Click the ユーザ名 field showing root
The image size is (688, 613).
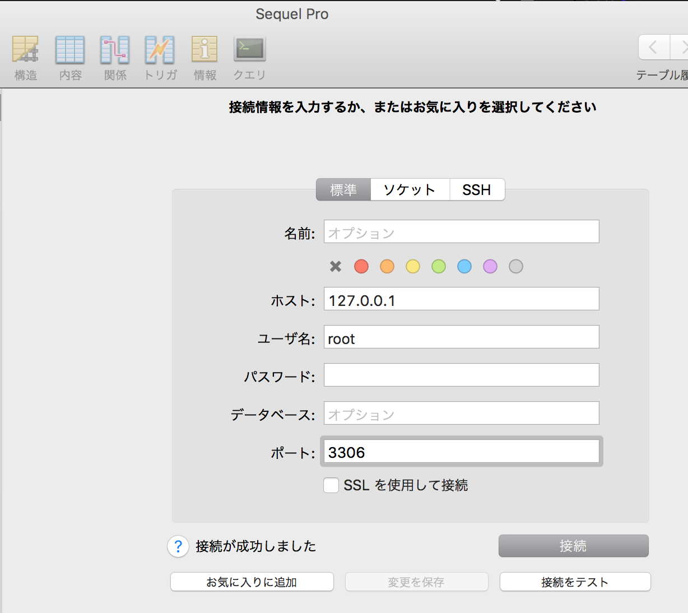coord(462,337)
